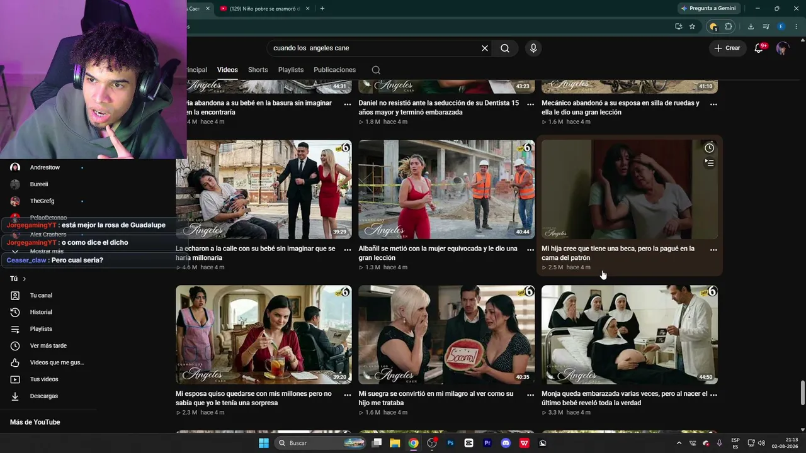Viewport: 806px width, 453px height.
Task: Open 'Monja queda embarazada varias veces' title
Action: 625,398
